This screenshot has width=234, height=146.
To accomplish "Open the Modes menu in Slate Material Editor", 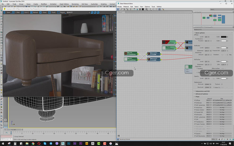I will [x=120, y=7].
